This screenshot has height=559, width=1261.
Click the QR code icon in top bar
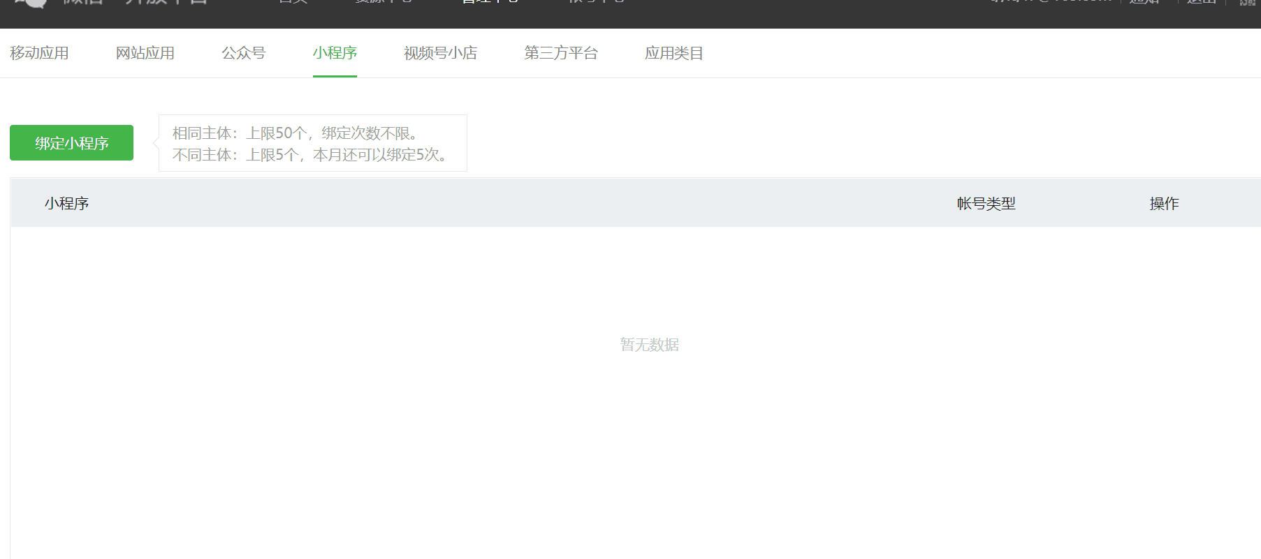pos(1248,2)
